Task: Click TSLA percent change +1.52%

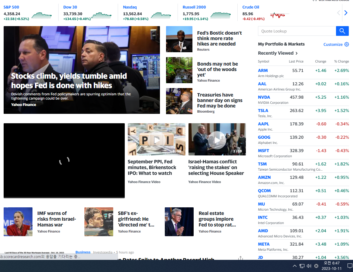Action: tap(341, 110)
